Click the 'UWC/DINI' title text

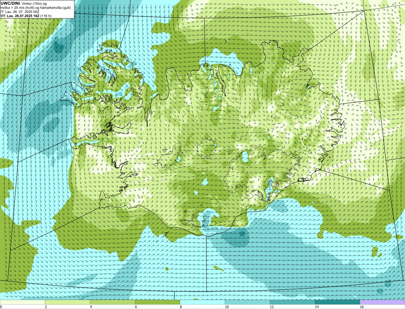click(x=10, y=3)
